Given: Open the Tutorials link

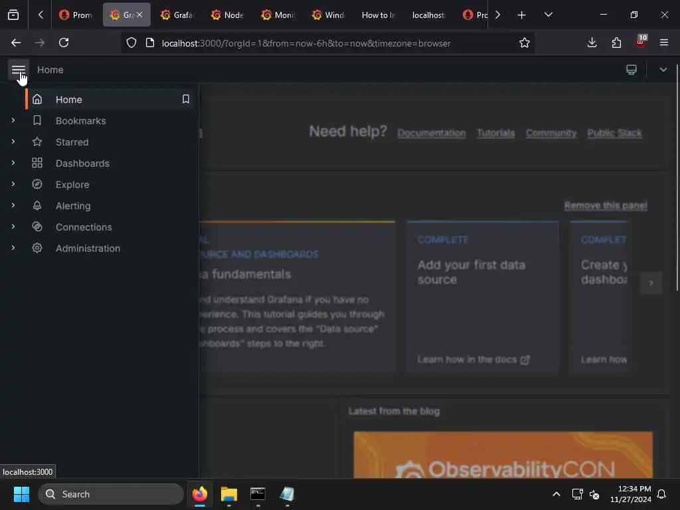Looking at the screenshot, I should [x=495, y=133].
